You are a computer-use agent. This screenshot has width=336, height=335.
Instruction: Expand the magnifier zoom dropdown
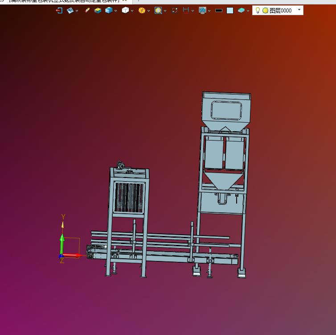pyautogui.click(x=165, y=11)
